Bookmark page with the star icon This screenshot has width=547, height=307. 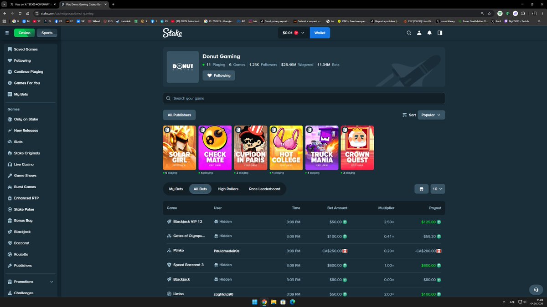coord(489,13)
